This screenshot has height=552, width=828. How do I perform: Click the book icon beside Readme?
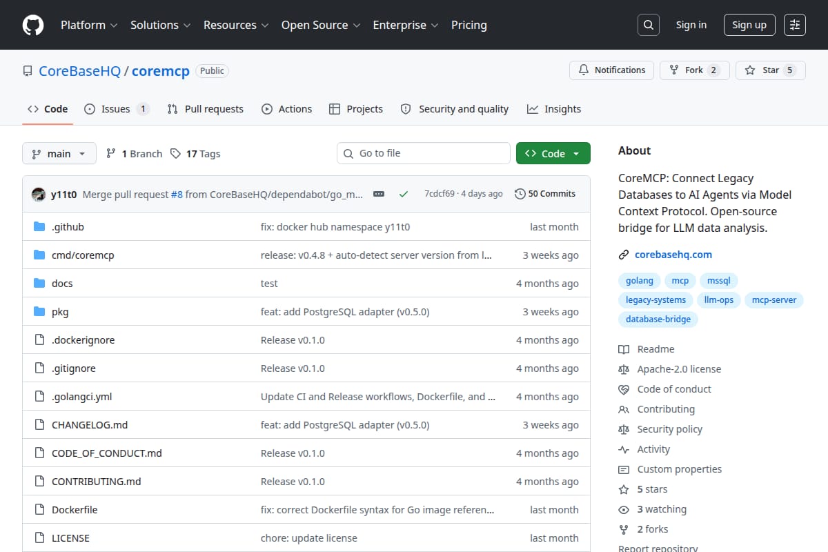tap(624, 349)
